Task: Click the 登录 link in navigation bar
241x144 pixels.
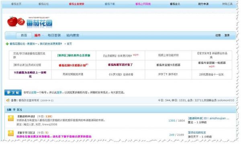Action: [227, 35]
